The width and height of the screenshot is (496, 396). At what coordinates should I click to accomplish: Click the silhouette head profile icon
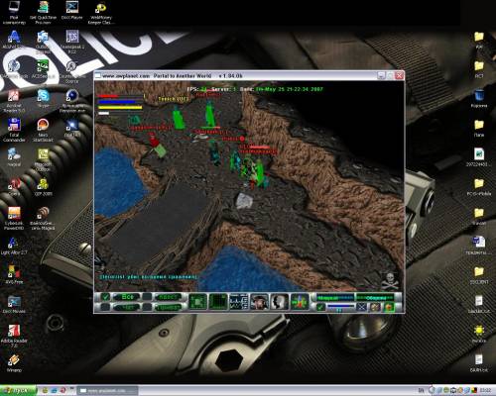point(280,302)
